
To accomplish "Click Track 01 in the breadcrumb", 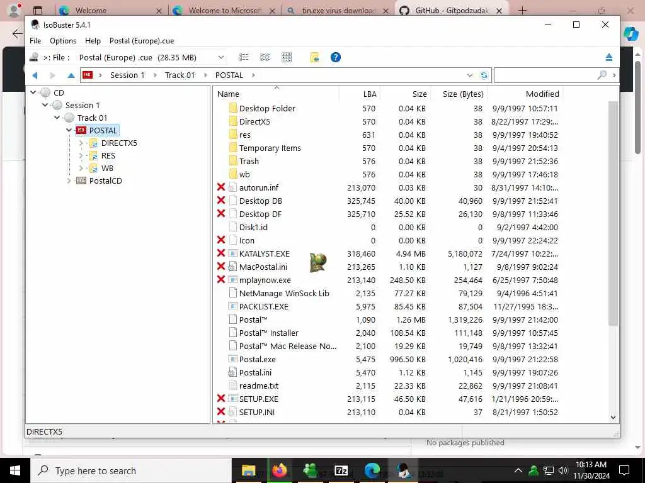I will coord(180,75).
